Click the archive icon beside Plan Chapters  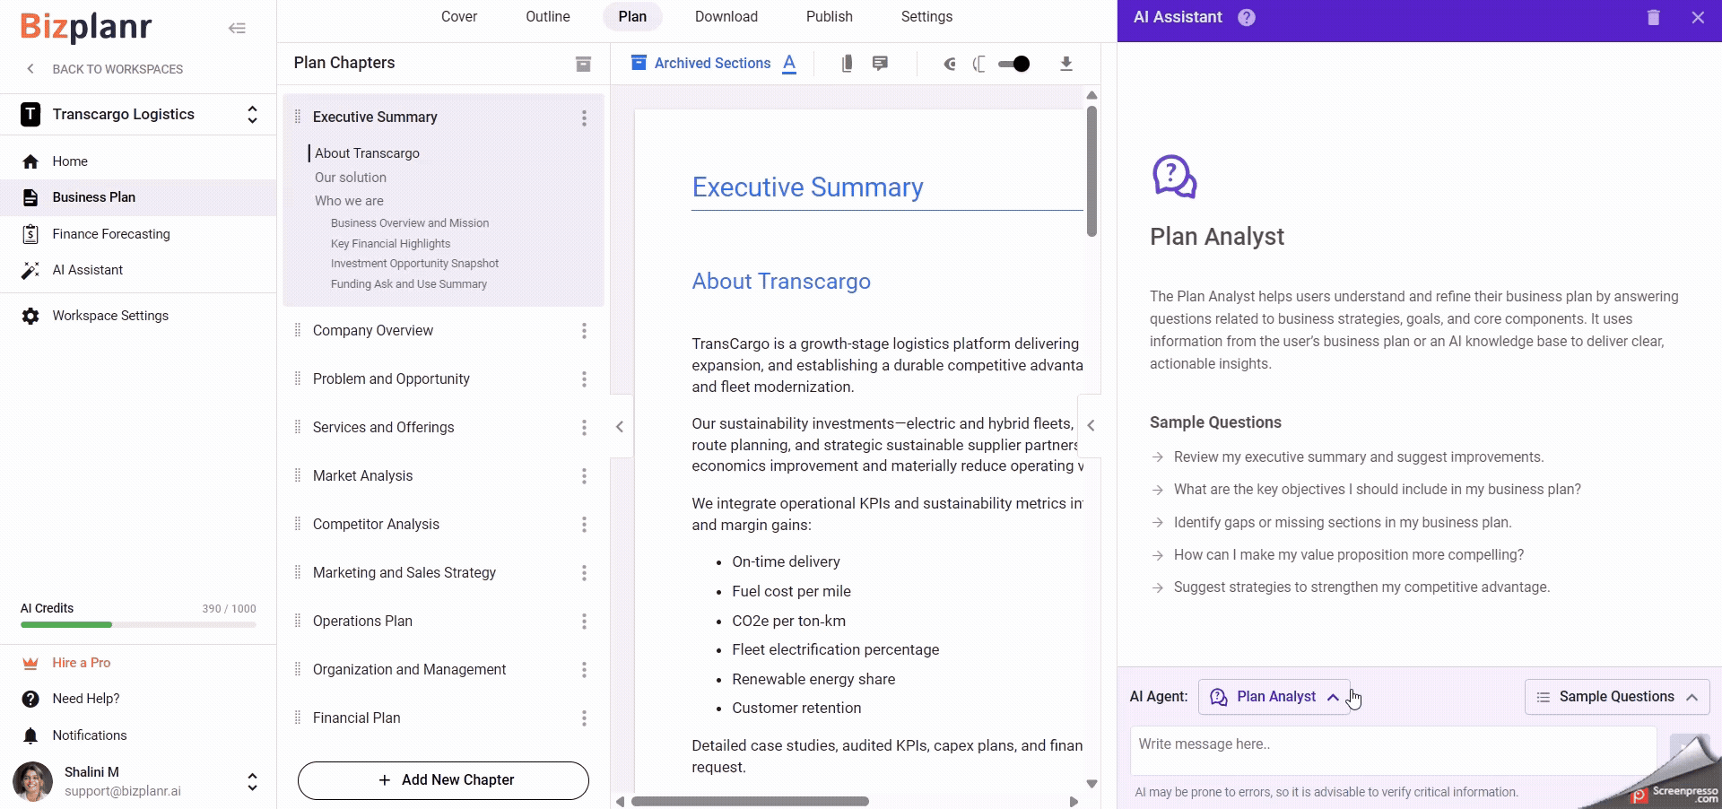[x=583, y=64]
